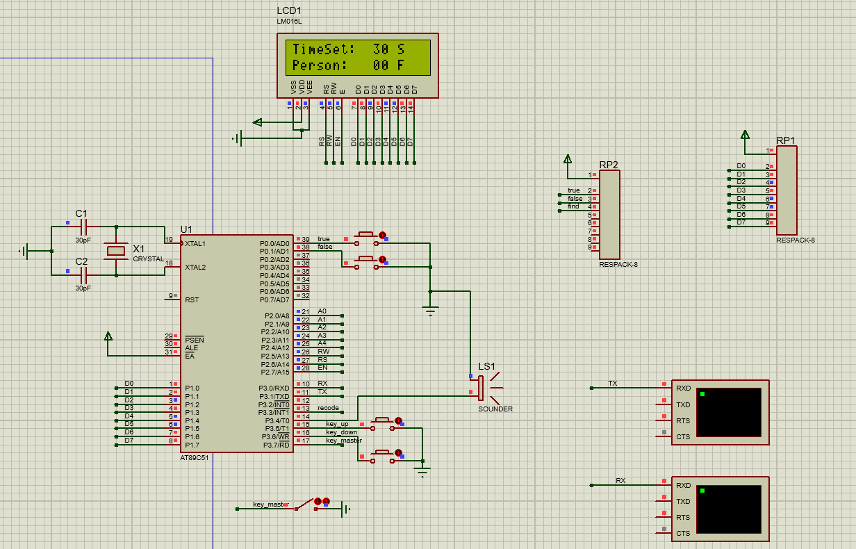Click the RST pin label on U1
This screenshot has height=549, width=856.
pos(191,300)
